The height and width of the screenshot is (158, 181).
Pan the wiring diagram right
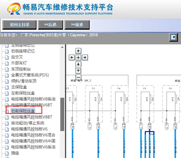coord(85,57)
